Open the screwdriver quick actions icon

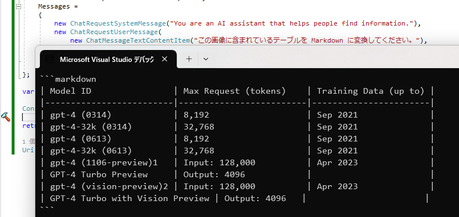(6, 116)
